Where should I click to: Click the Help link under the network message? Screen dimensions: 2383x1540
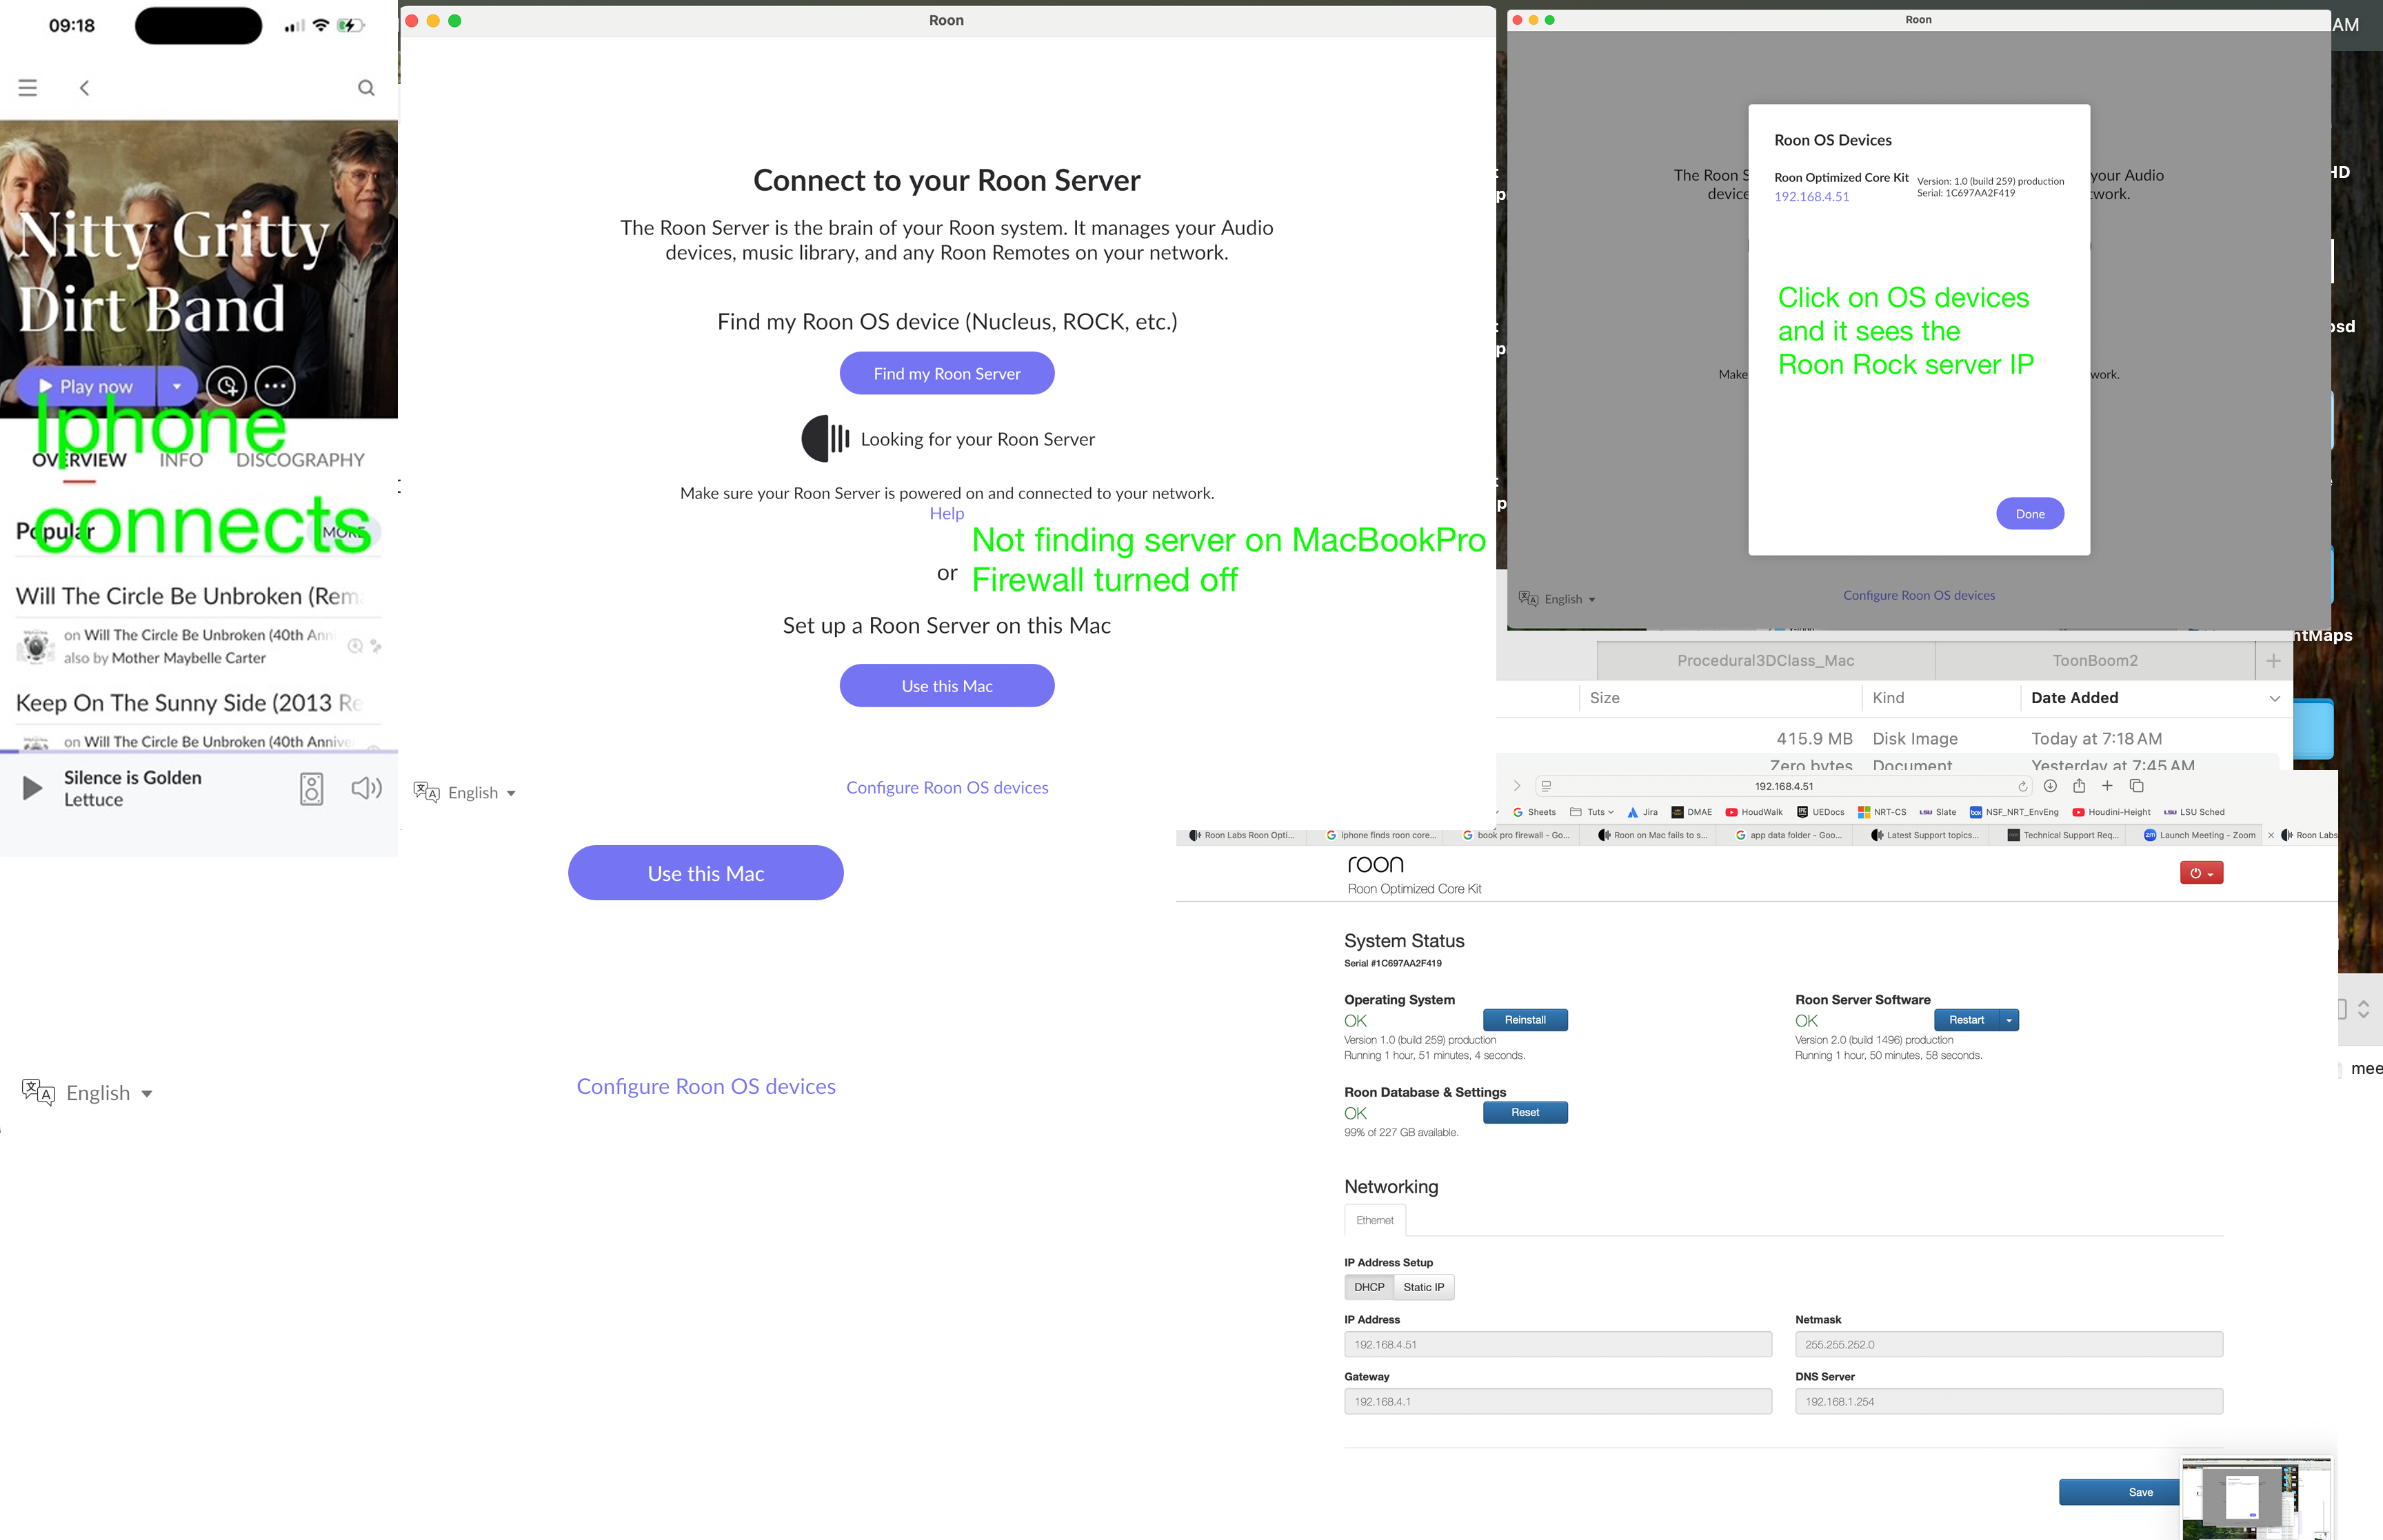(947, 513)
